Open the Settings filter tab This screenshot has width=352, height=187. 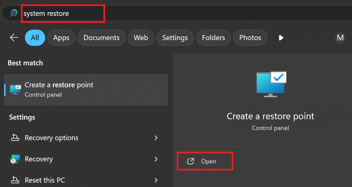coord(175,38)
